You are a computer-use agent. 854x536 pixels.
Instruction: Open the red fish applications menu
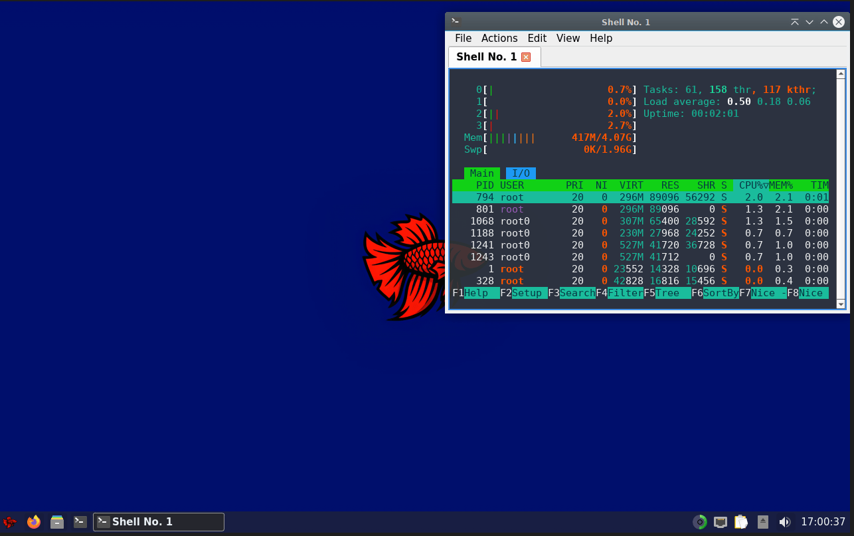pyautogui.click(x=9, y=522)
